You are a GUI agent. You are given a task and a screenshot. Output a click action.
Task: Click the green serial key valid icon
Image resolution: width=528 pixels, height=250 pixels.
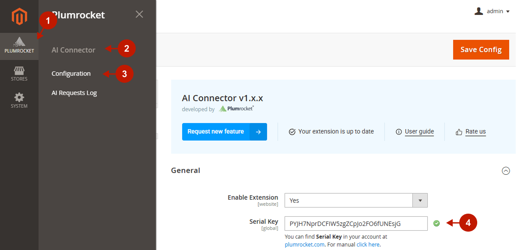[x=436, y=223]
